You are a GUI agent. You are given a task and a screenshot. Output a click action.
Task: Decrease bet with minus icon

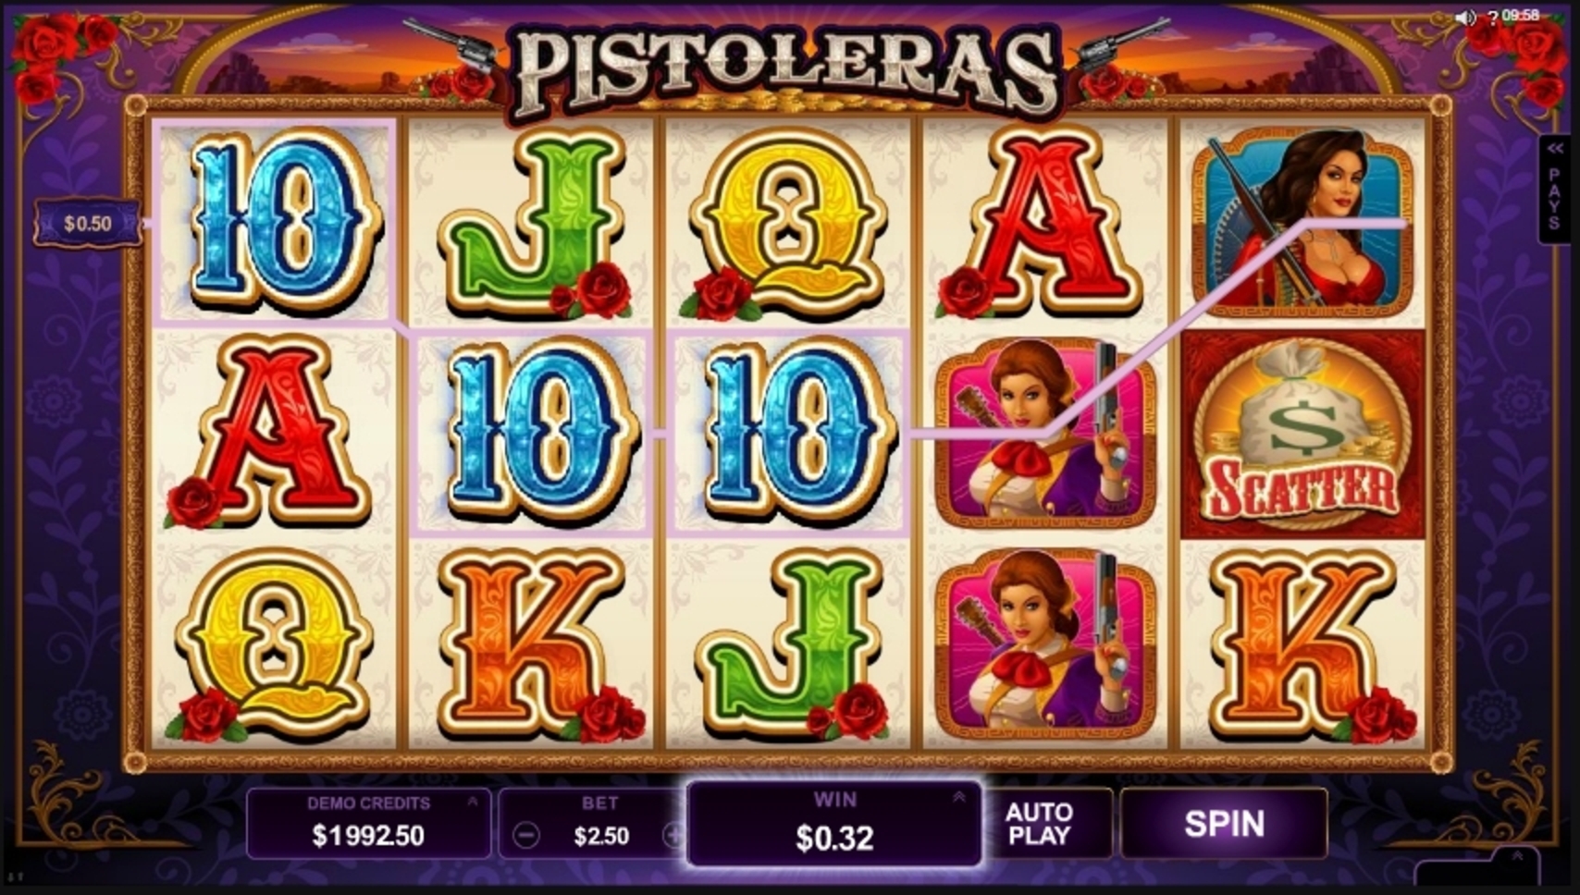pyautogui.click(x=525, y=836)
